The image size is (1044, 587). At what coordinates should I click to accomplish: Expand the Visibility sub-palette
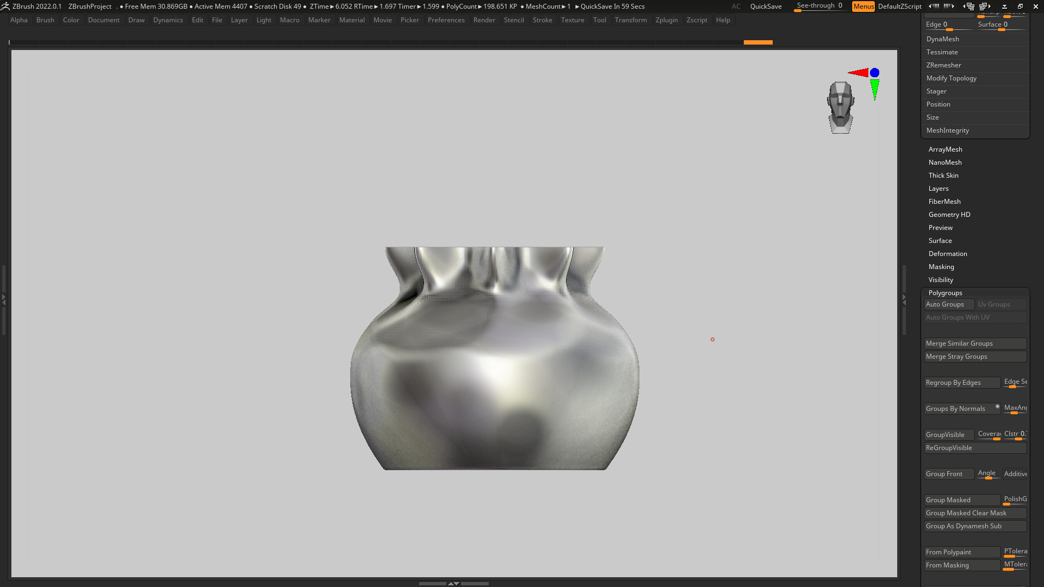(941, 280)
